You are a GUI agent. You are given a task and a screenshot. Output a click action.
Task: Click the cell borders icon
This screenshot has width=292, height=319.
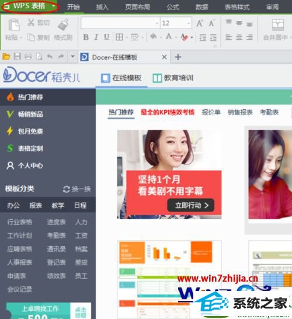(x=119, y=37)
